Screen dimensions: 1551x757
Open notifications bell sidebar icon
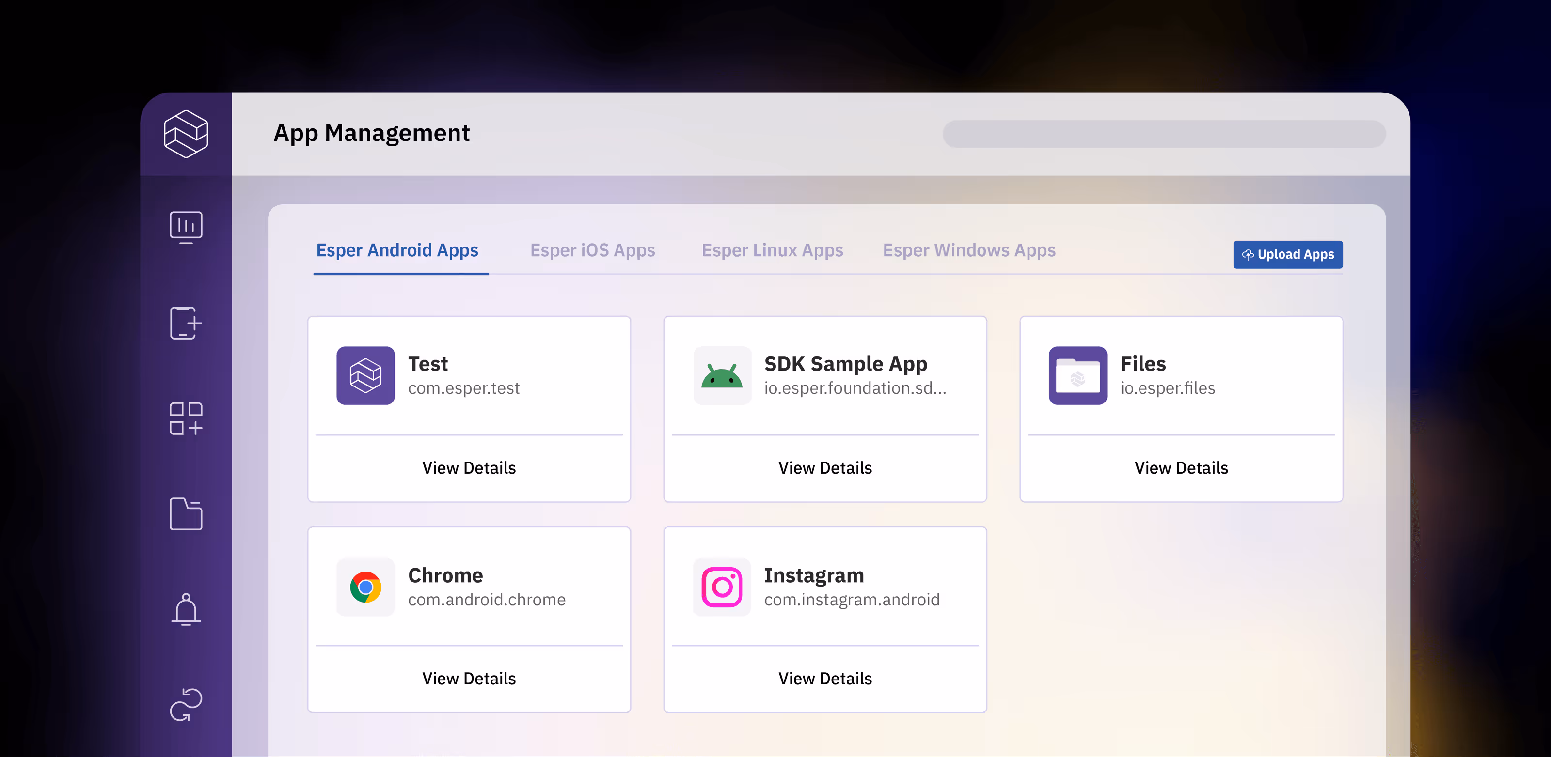(186, 609)
